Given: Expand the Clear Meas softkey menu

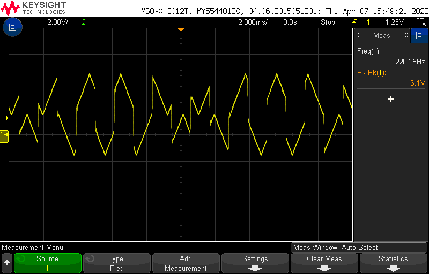Looking at the screenshot, I should pyautogui.click(x=324, y=263).
